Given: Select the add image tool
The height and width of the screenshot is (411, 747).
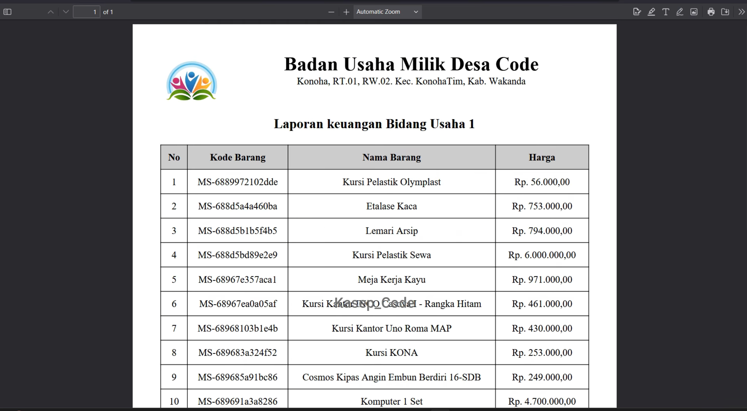Looking at the screenshot, I should pos(694,12).
